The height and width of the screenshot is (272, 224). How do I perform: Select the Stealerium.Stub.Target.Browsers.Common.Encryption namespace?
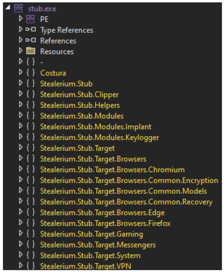coord(129,180)
